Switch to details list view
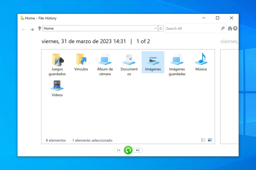 click(x=203, y=140)
